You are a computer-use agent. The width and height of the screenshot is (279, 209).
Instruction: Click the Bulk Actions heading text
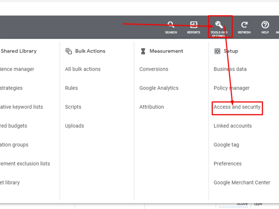pyautogui.click(x=90, y=51)
